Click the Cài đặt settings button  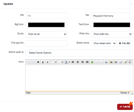tap(125, 43)
